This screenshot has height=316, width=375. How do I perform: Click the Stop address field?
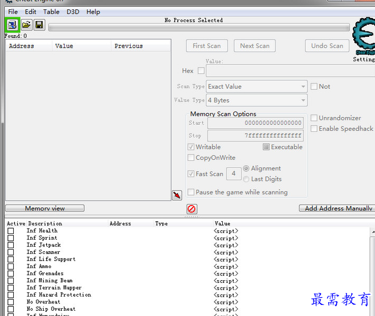[255, 136]
